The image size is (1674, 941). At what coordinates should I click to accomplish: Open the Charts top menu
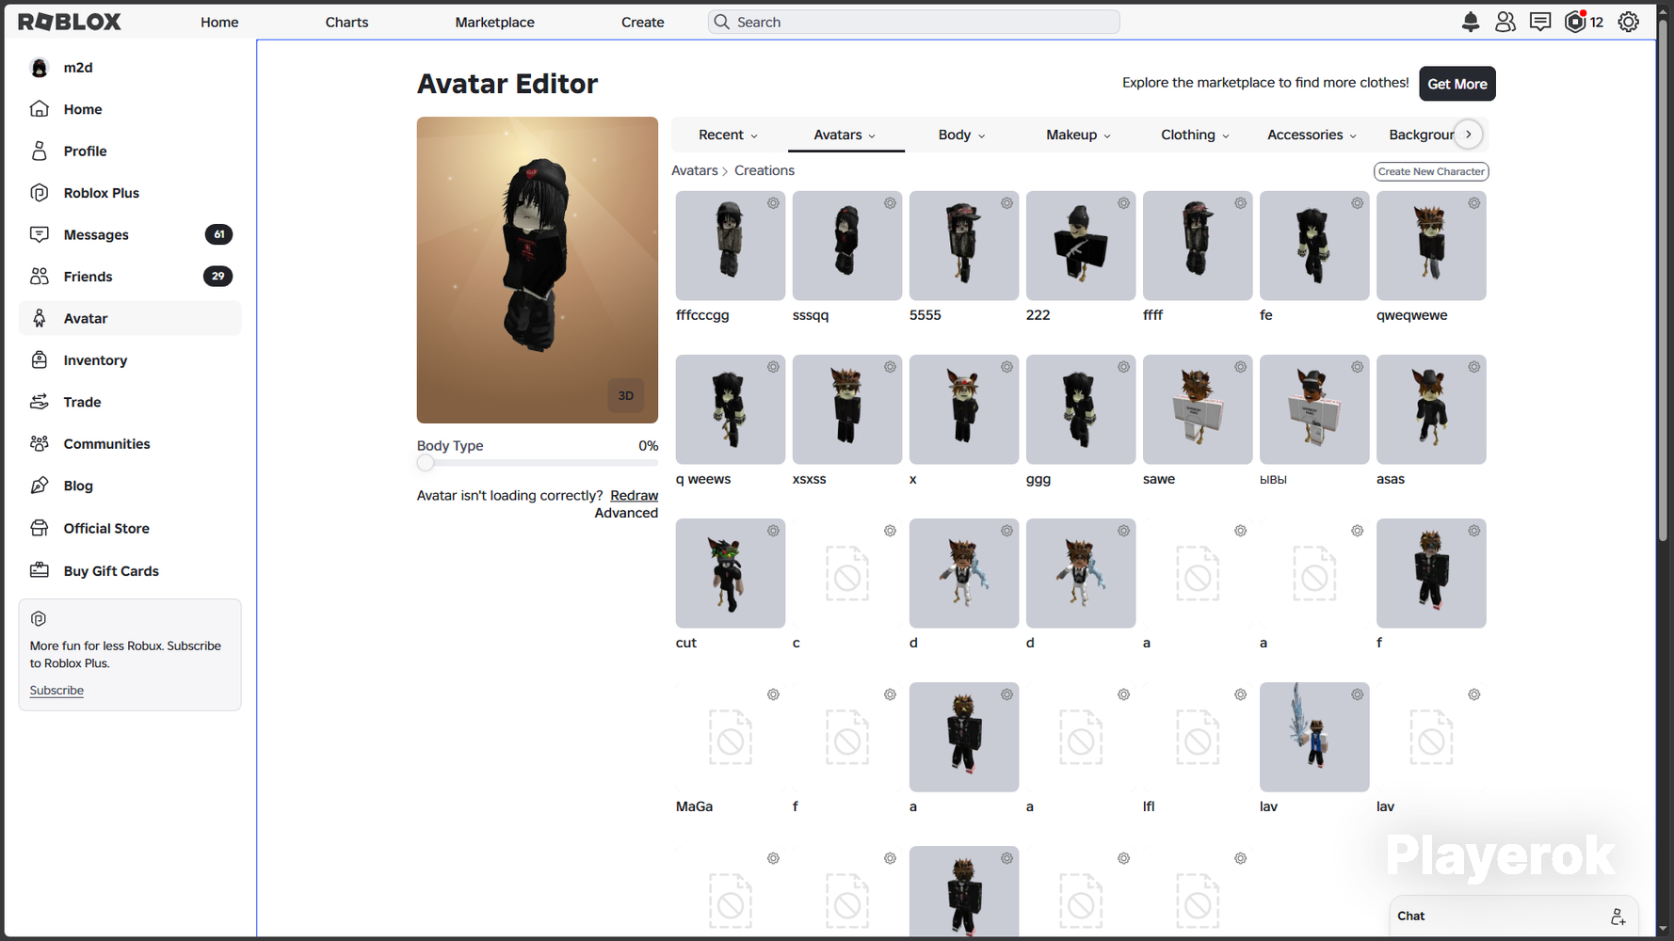346,22
